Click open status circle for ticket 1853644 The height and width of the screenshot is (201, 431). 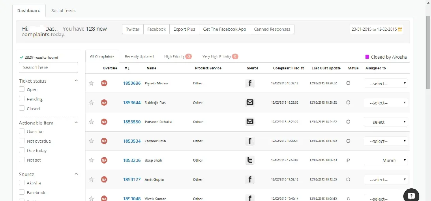(x=348, y=102)
